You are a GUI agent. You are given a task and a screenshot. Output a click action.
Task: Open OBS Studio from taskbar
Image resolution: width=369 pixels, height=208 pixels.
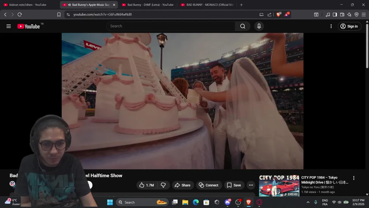[238, 202]
